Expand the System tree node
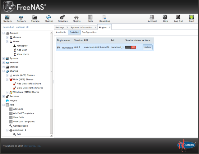 point(3,58)
